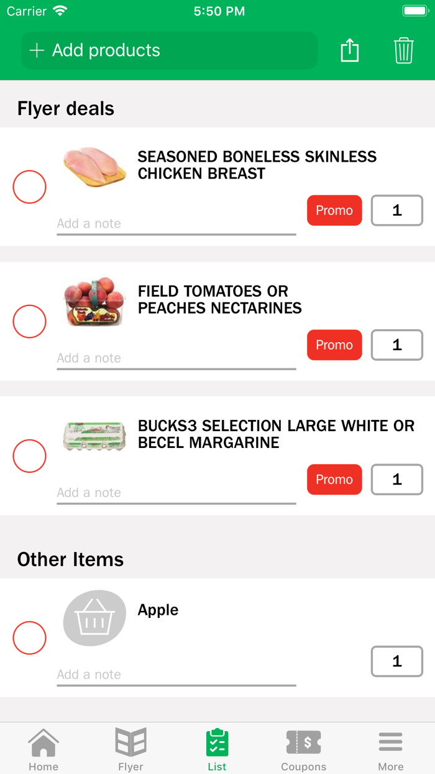
Task: Check the Apple item circle
Action: (x=29, y=638)
